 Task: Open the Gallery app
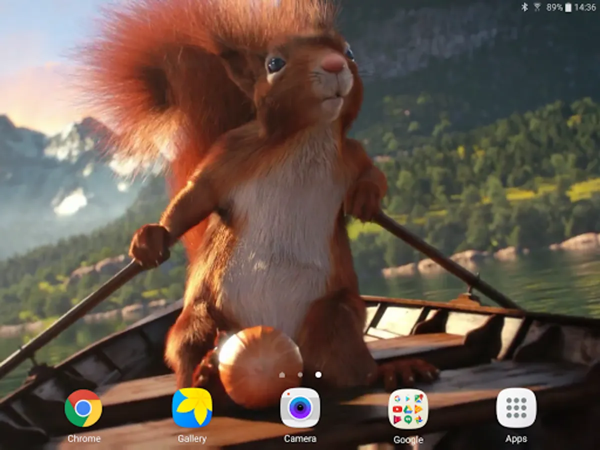[192, 408]
